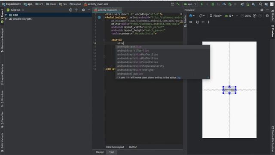Image resolution: width=275 pixels, height=155 pixels.
Task: Switch to the Text tab
Action: tap(112, 152)
